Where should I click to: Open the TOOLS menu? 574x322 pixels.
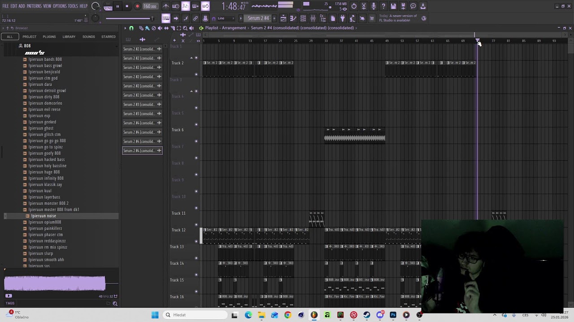(73, 6)
